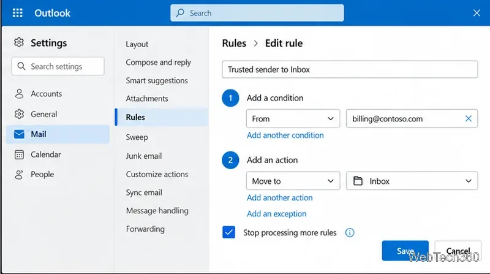Click the Edit rule breadcrumb text
The width and height of the screenshot is (490, 274).
click(x=284, y=43)
